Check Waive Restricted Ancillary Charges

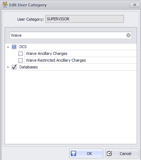(20, 60)
